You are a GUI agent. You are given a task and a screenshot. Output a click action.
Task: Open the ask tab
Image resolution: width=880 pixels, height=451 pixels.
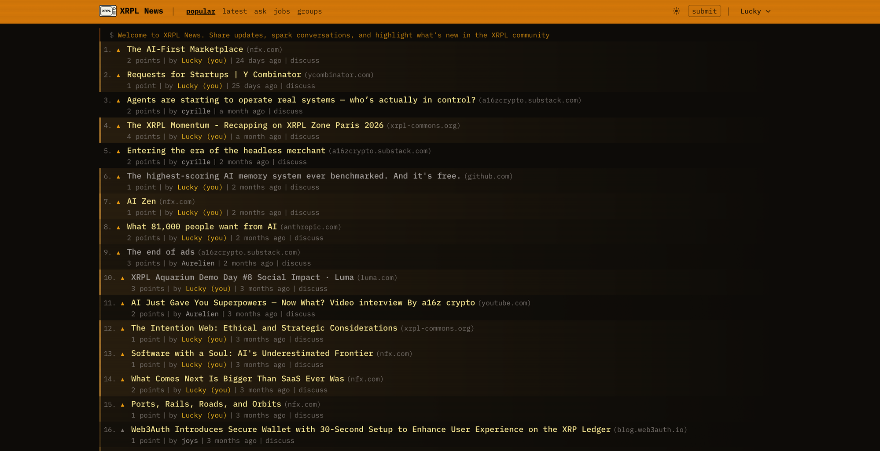click(260, 11)
